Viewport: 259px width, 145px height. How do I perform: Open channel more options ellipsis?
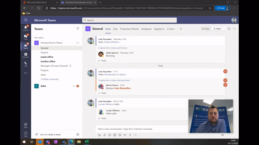234,29
